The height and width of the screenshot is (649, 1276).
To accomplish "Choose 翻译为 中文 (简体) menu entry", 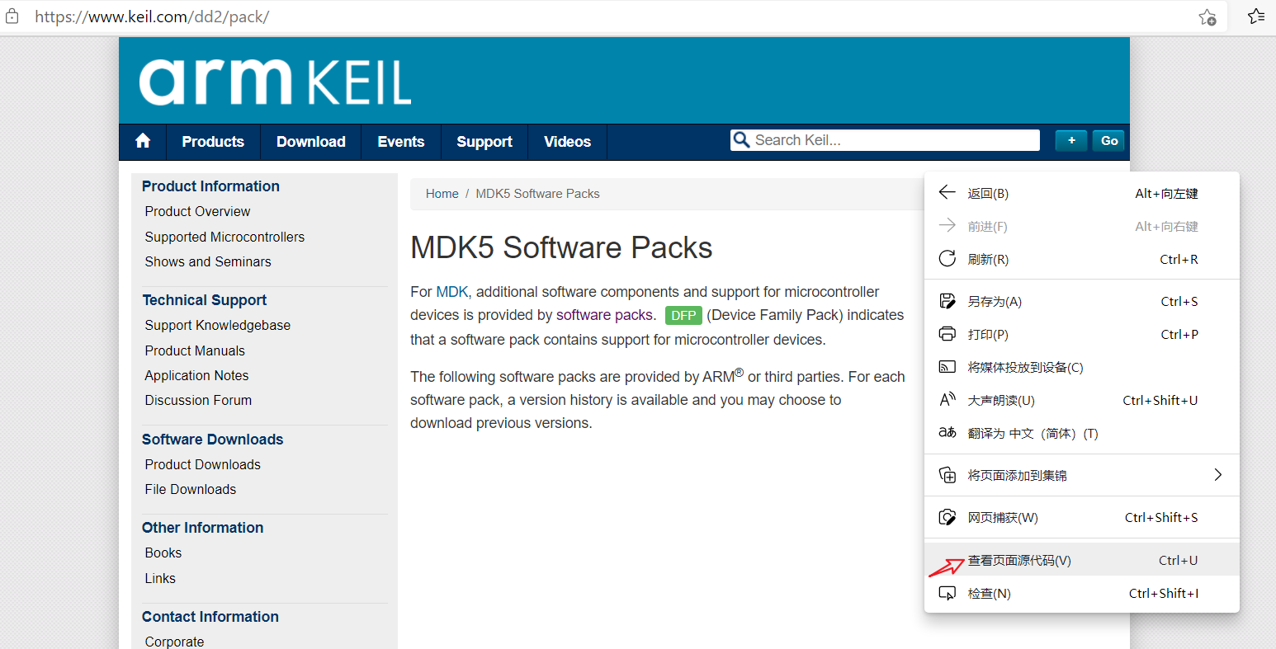I will [1082, 433].
